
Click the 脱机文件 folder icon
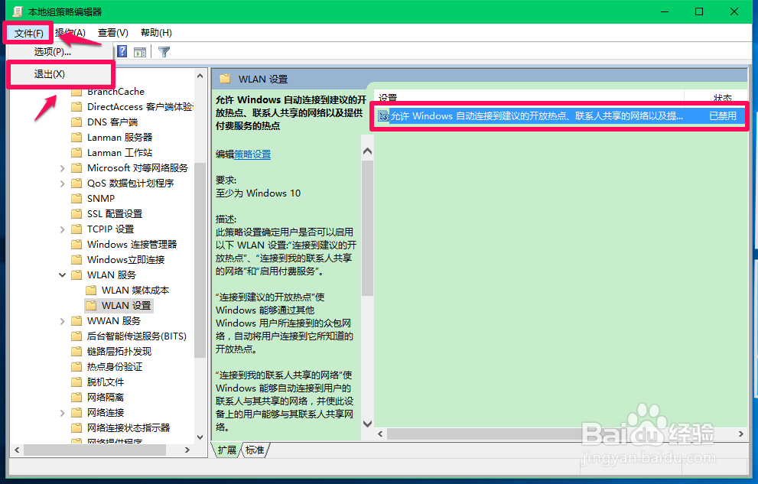click(76, 382)
